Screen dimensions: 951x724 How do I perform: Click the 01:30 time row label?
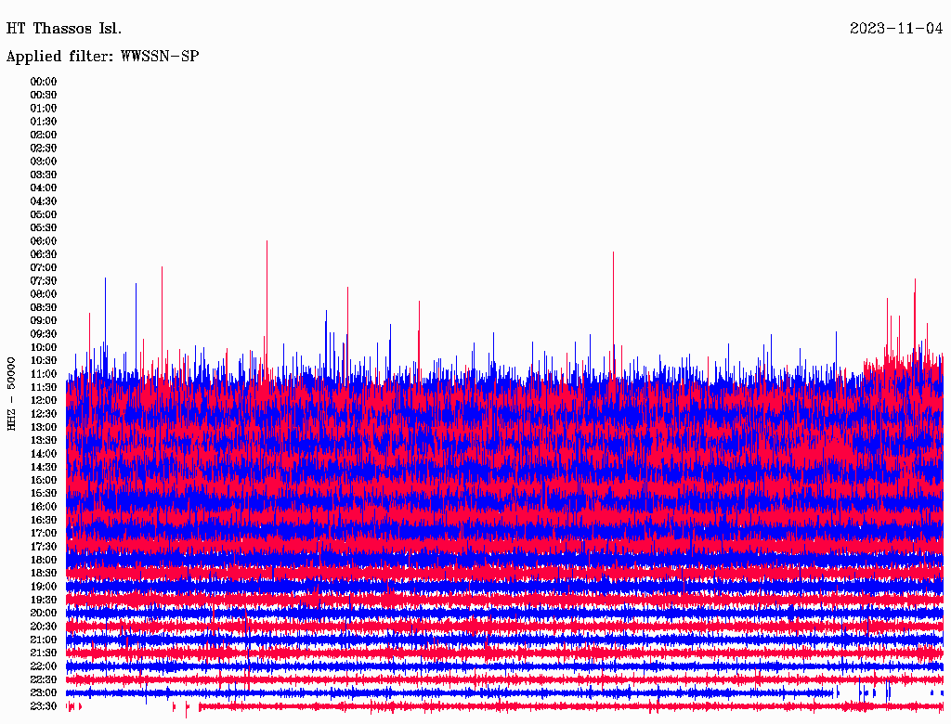(x=44, y=122)
